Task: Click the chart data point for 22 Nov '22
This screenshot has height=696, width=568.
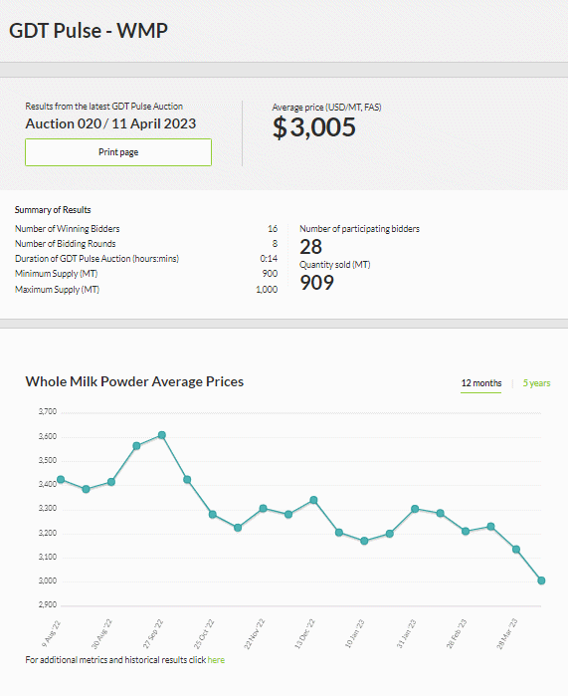Action: point(263,508)
